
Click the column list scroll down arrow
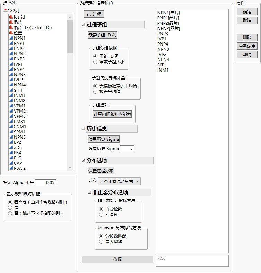pos(70,168)
